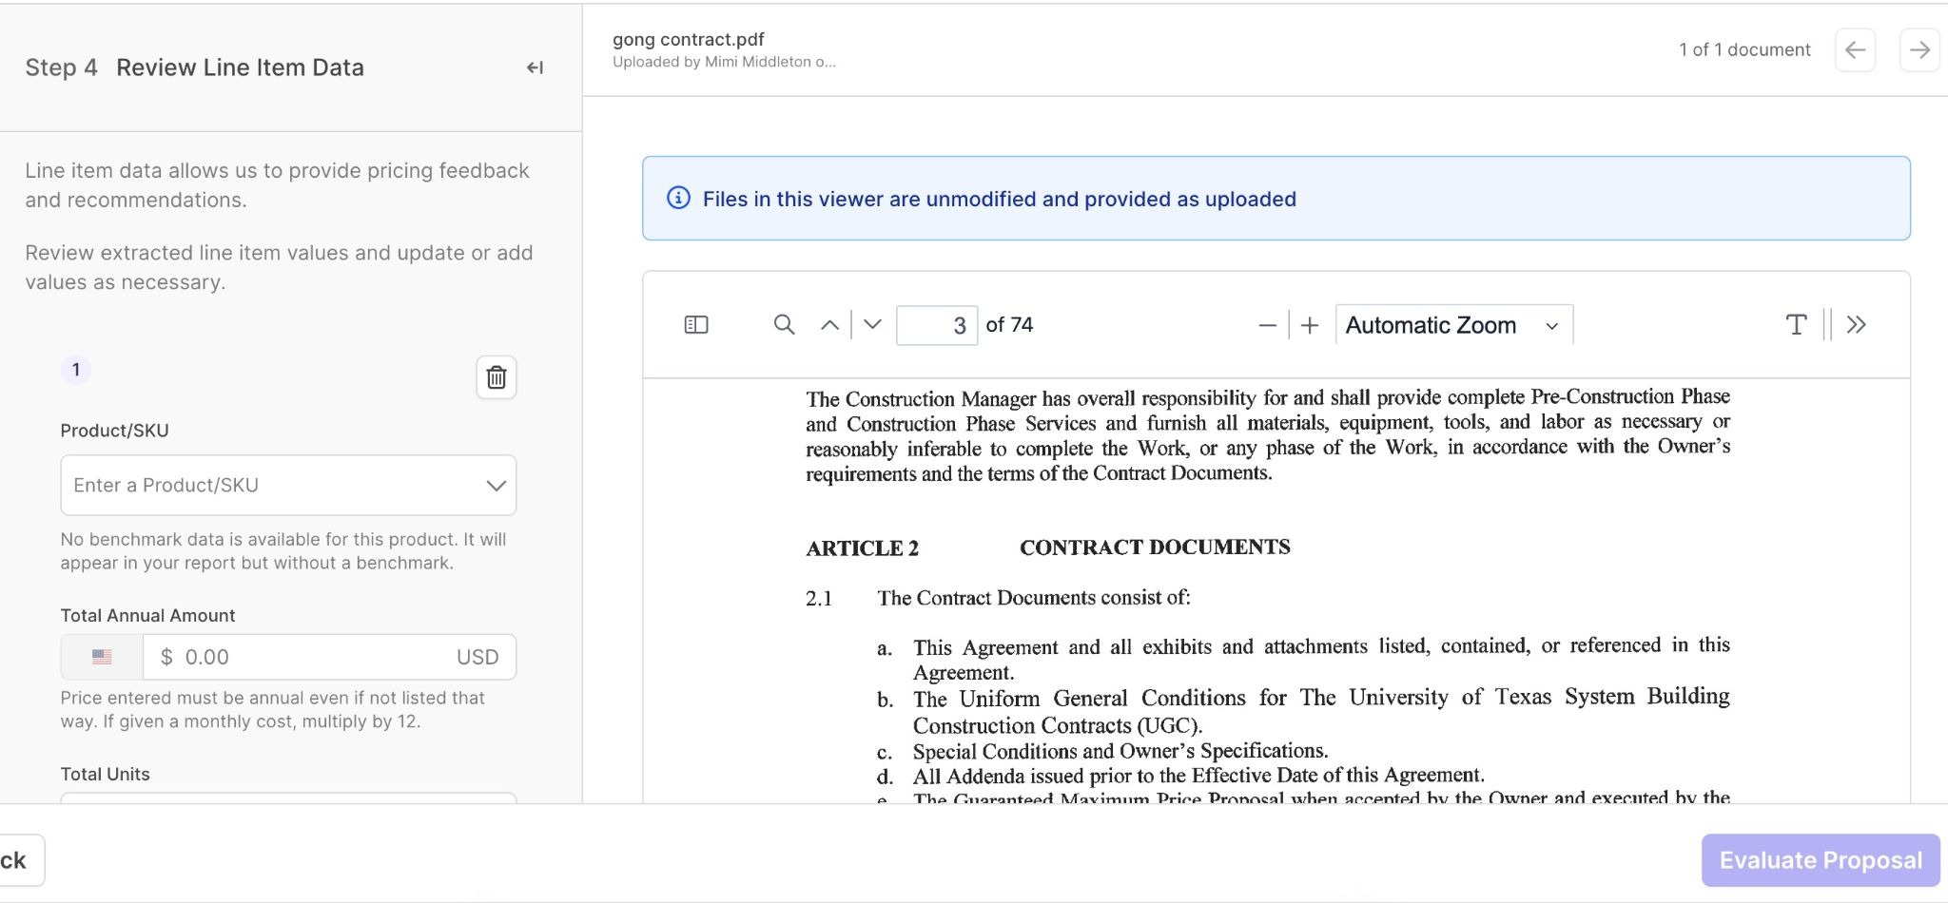
Task: Zoom in on the PDF
Action: (x=1310, y=325)
